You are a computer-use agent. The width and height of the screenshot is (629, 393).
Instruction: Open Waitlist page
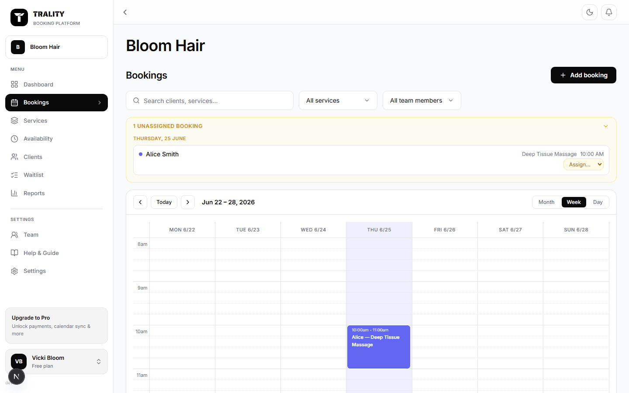(56, 175)
